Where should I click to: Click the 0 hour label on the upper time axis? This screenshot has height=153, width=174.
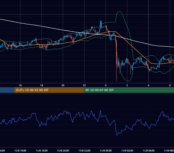coord(106,85)
